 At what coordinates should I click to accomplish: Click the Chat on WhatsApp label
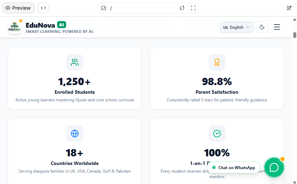[x=234, y=167]
